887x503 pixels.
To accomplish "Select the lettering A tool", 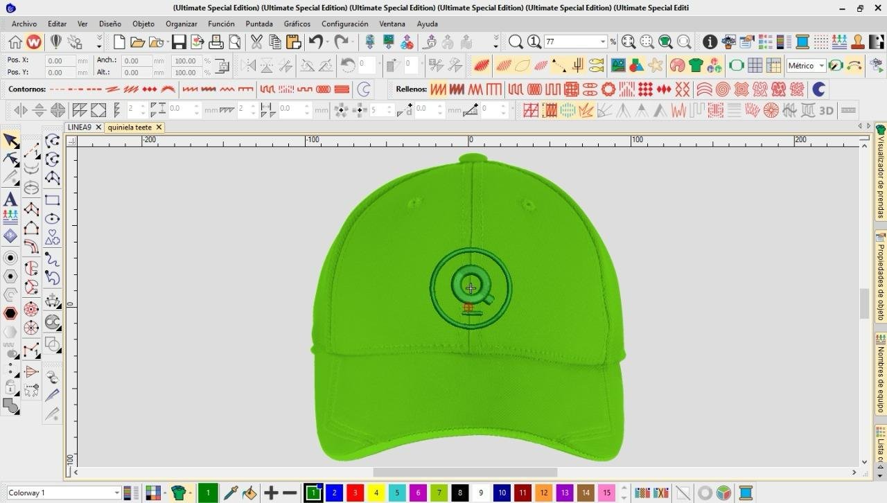I will pyautogui.click(x=10, y=200).
